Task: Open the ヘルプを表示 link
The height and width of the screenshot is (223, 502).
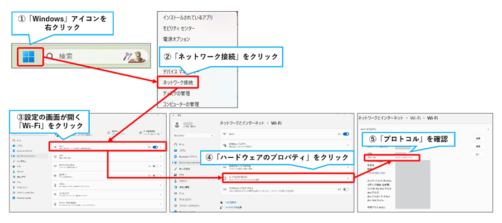Action: point(231,202)
